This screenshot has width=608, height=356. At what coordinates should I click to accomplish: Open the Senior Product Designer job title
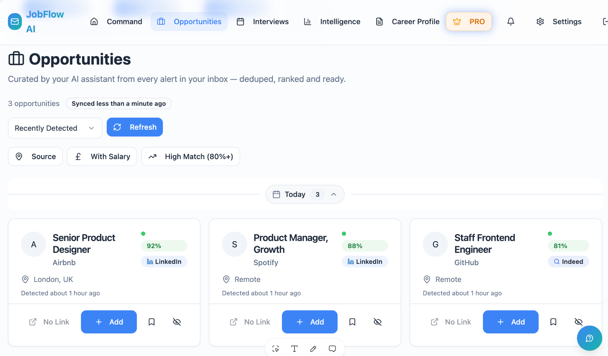(84, 244)
